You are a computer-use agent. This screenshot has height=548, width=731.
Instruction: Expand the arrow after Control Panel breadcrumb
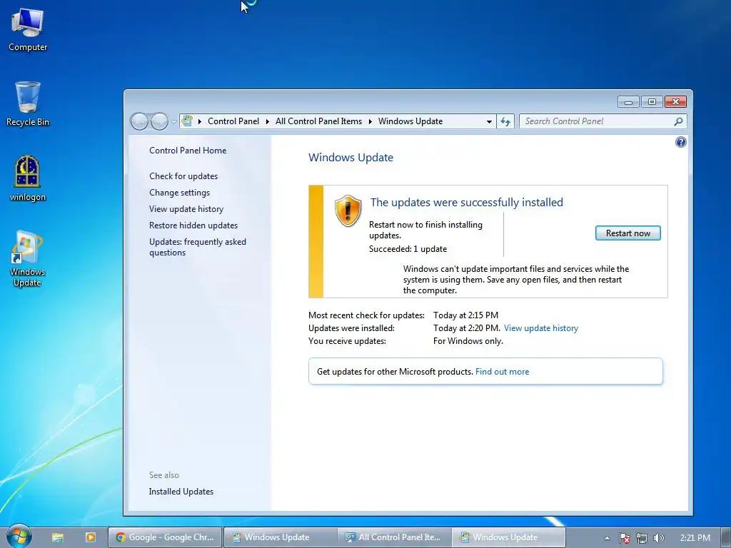[268, 121]
